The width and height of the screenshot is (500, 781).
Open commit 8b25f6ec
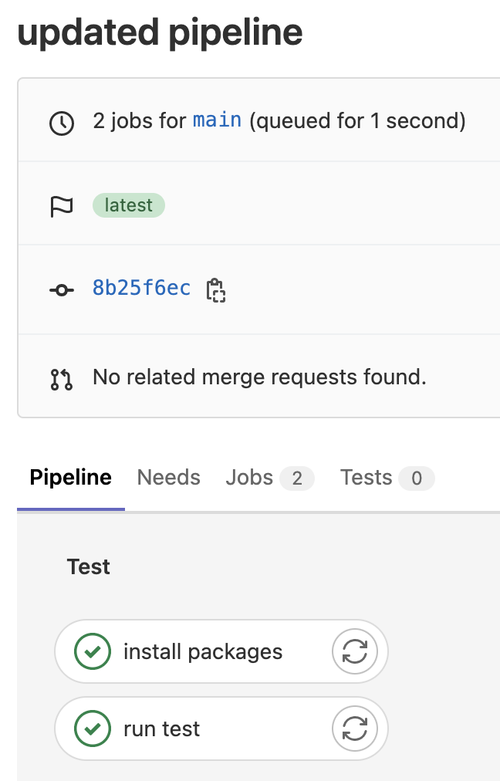141,288
